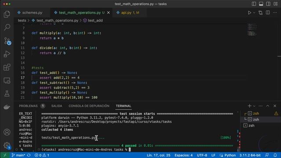Open the Extensions view
281x158 pixels.
point(7,67)
